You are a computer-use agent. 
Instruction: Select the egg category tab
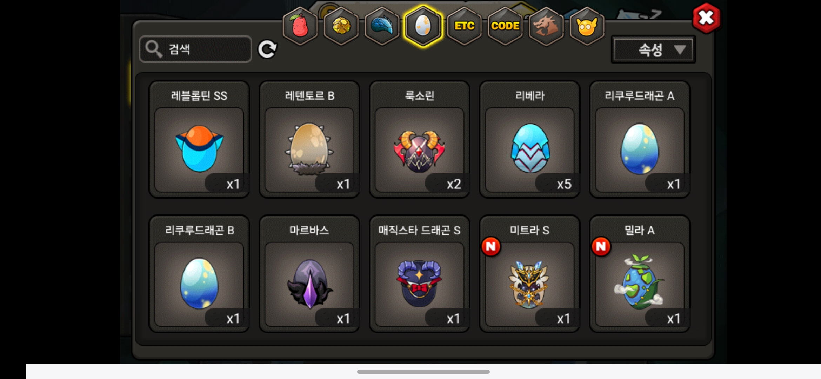click(x=423, y=26)
